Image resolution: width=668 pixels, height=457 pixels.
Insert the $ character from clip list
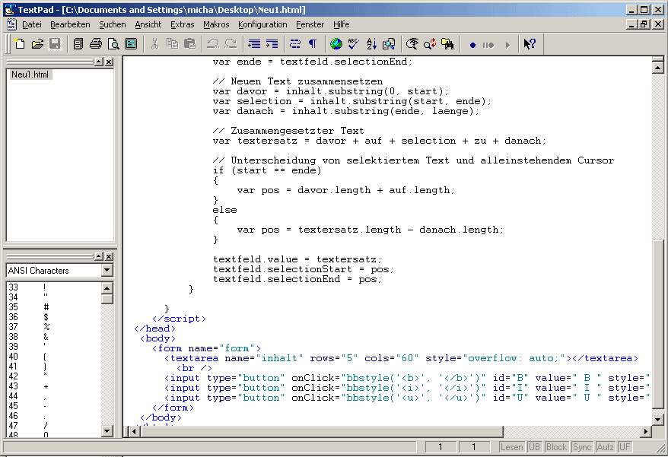46,317
